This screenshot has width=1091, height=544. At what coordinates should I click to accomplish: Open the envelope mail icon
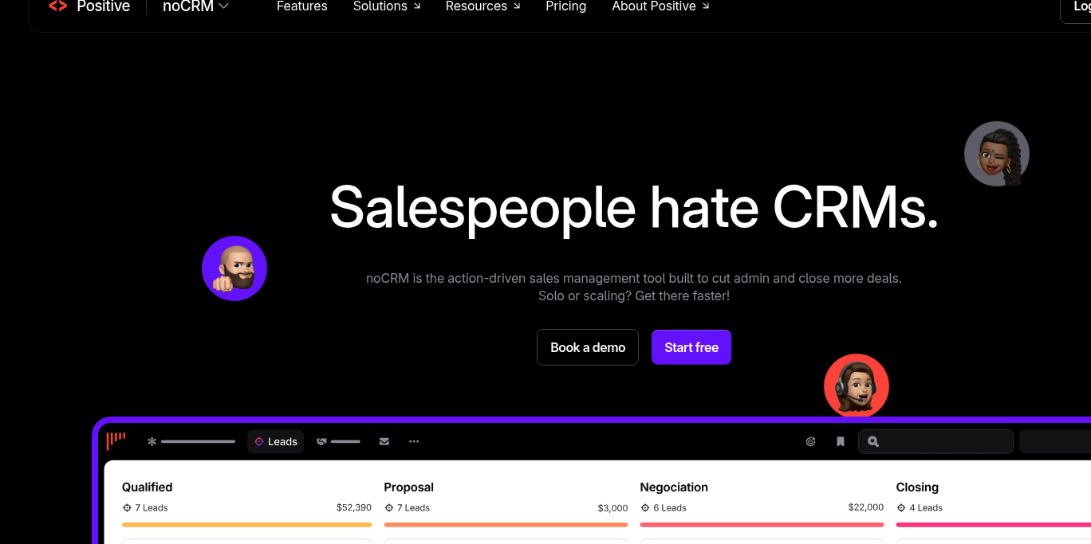384,441
